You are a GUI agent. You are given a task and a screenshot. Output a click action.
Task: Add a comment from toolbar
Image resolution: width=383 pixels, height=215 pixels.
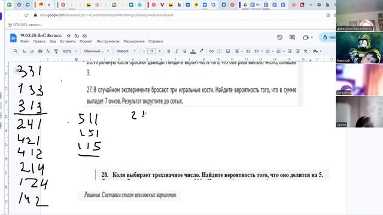[220, 51]
